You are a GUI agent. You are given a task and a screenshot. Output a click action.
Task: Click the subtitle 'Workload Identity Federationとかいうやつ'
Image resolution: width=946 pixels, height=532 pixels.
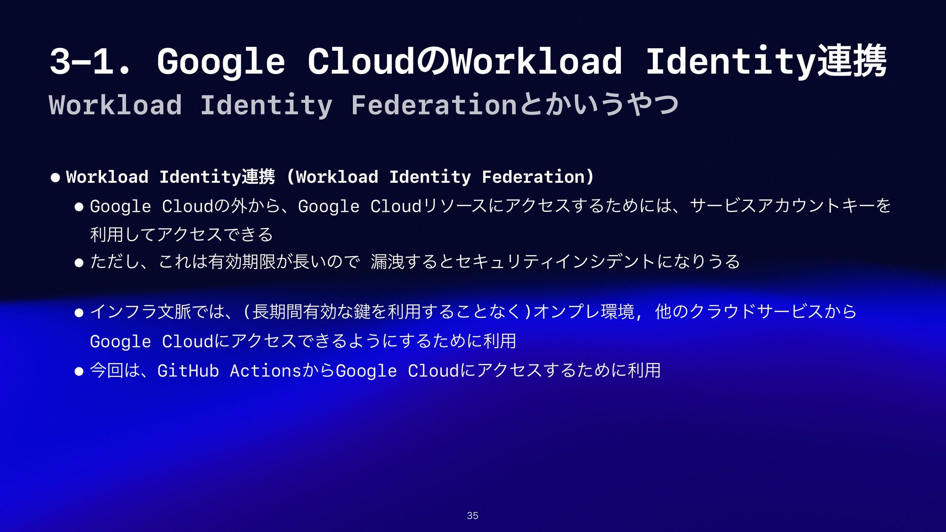point(364,105)
